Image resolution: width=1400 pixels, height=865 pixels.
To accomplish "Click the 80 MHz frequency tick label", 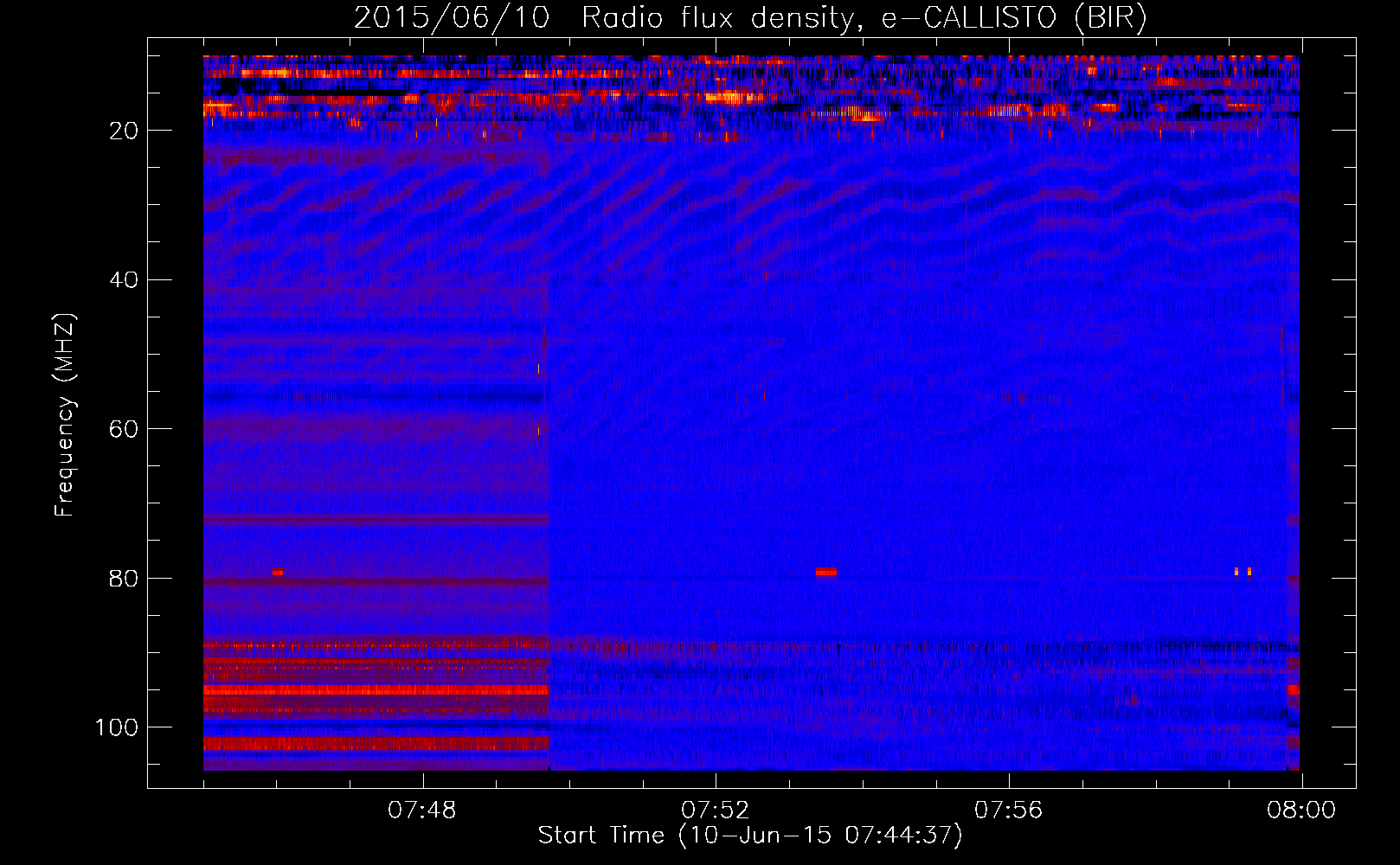I will pos(125,578).
